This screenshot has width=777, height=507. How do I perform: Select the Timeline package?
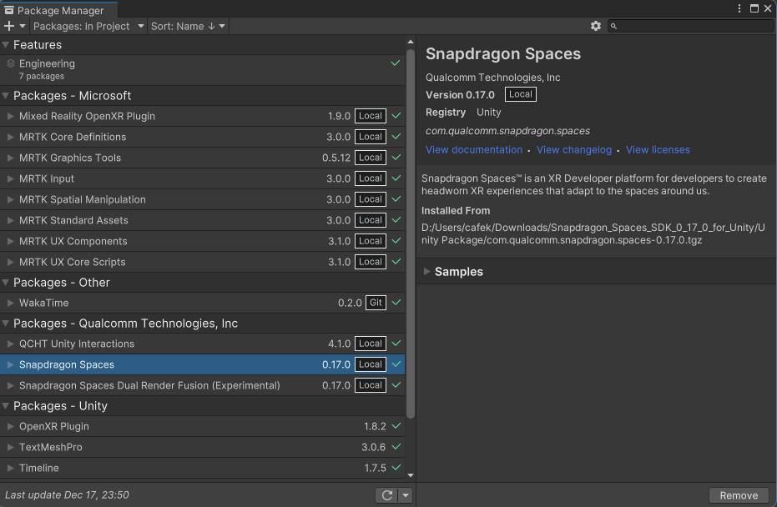click(202, 468)
